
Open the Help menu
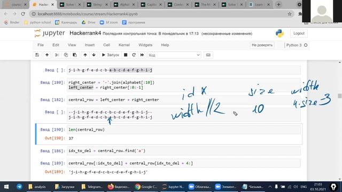165,45
